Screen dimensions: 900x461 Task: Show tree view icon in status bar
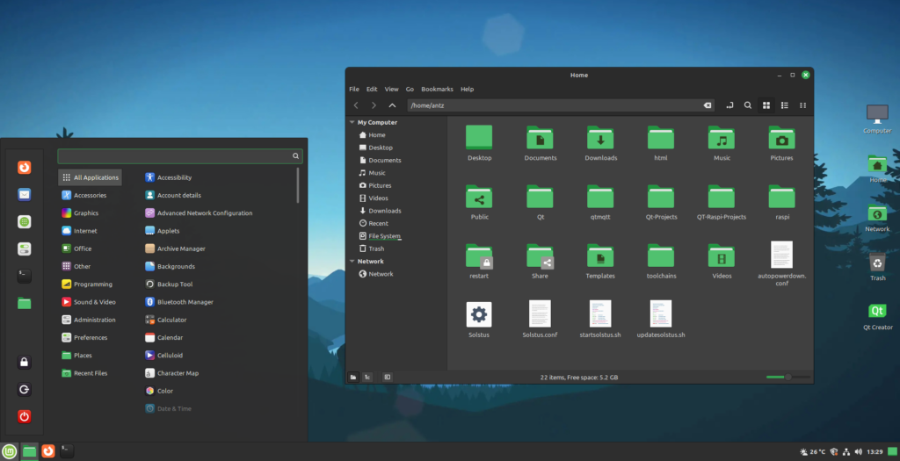[x=367, y=378]
